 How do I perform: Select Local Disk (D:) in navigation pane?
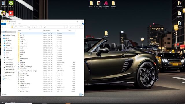[x=9, y=62]
